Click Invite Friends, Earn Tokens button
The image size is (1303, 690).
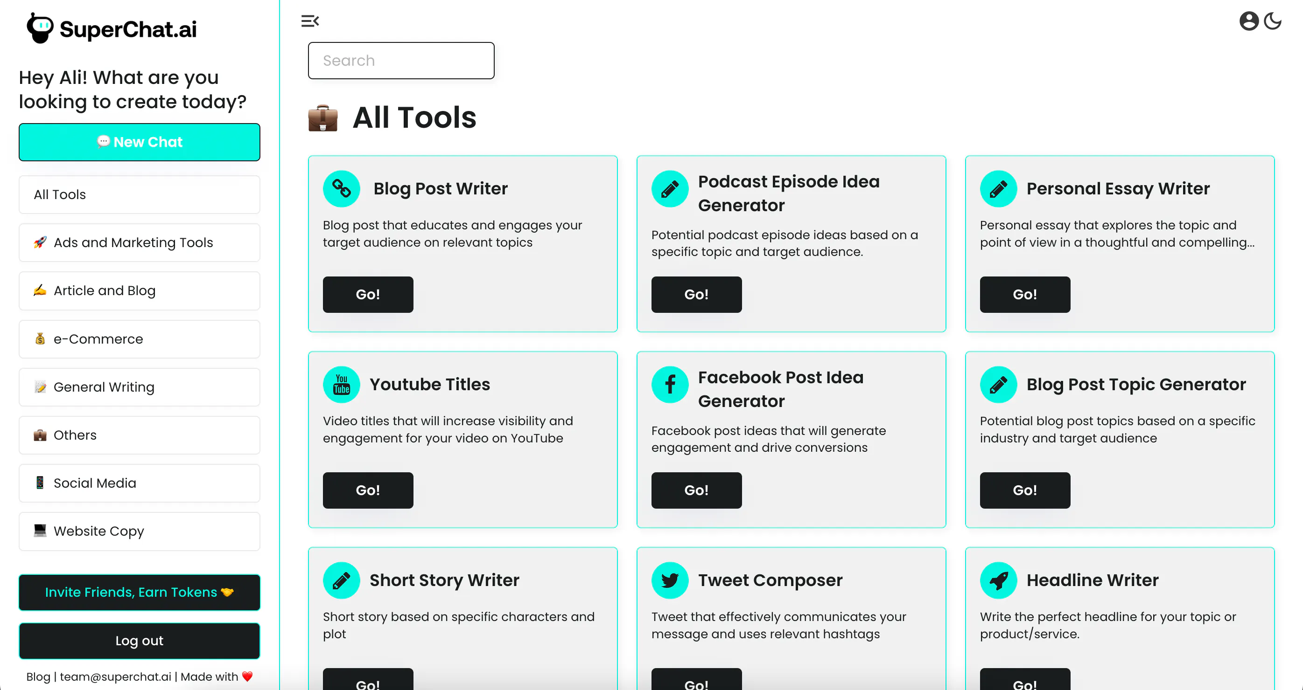[x=140, y=592]
